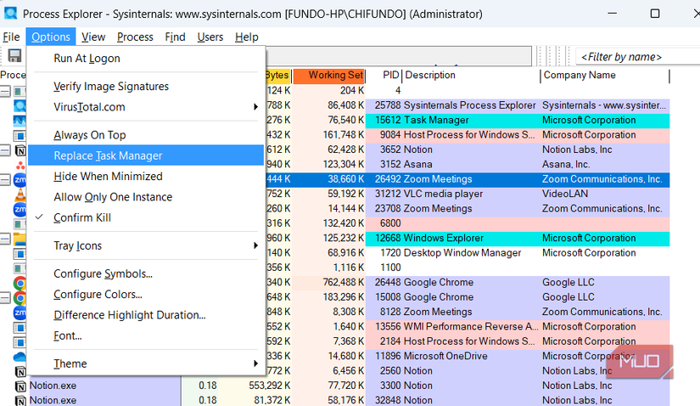Open the Find menu

click(x=175, y=37)
